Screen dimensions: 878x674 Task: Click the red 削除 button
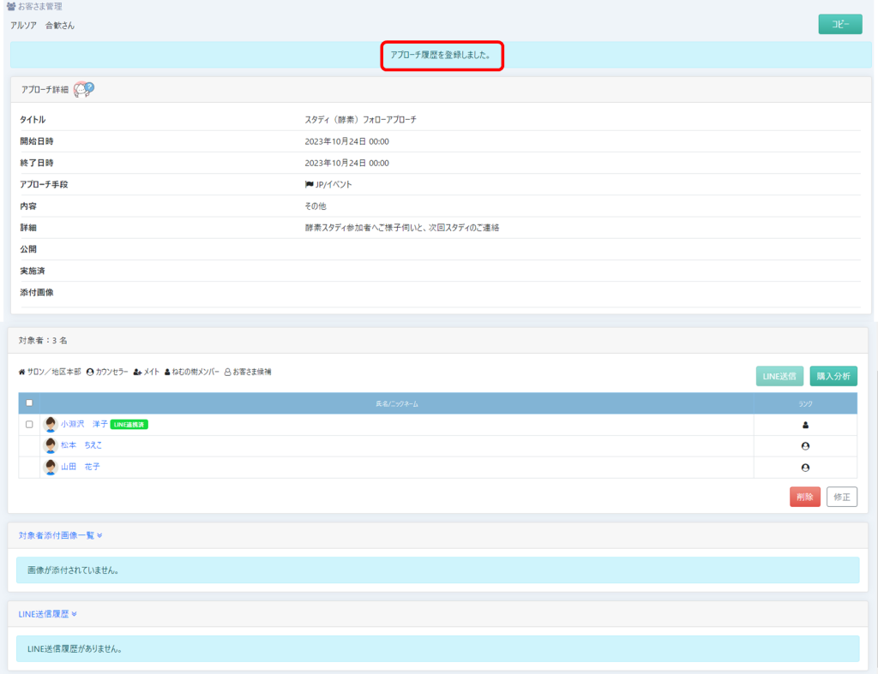804,497
